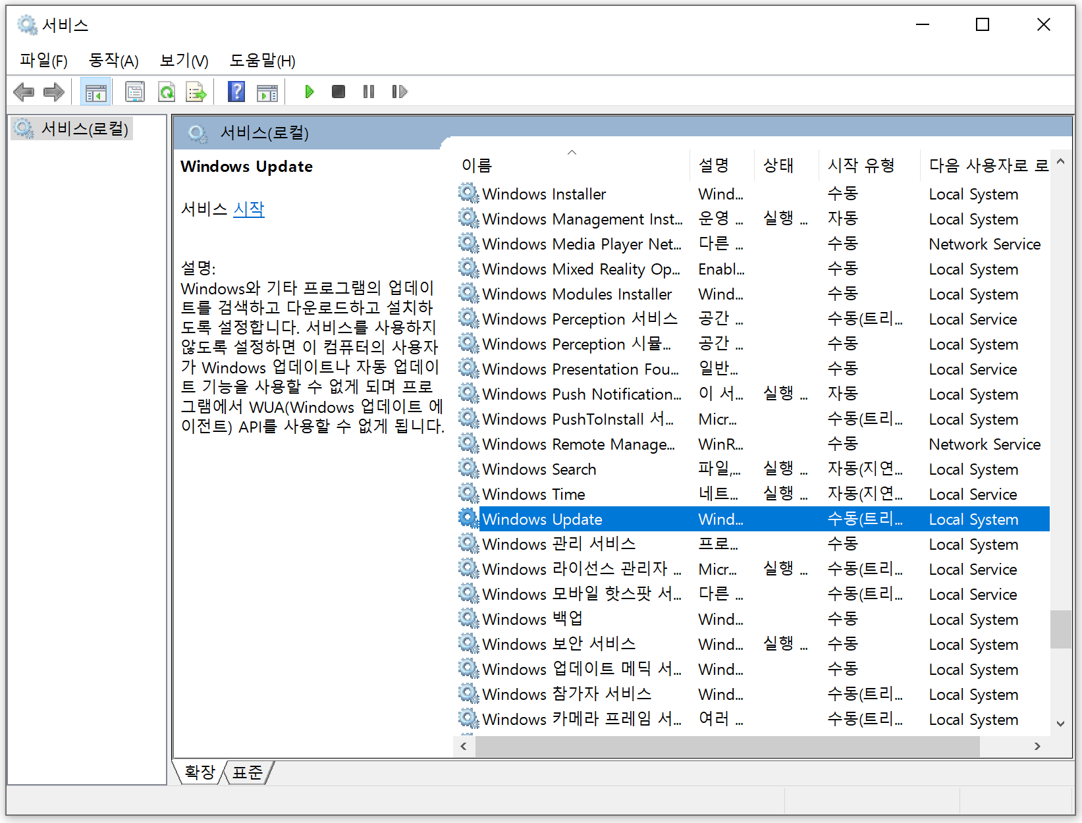Screen dimensions: 1082x823
Task: Click gear icon of Windows 백업 row
Action: pos(468,619)
